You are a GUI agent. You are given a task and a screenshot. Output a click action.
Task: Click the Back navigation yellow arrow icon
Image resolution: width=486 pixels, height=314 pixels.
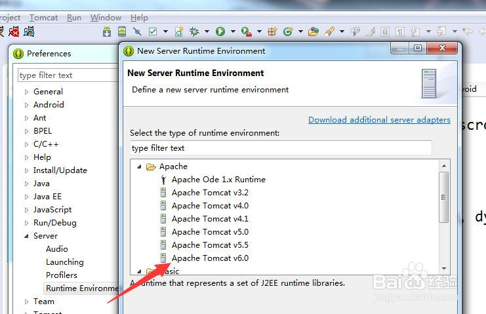tap(468, 31)
